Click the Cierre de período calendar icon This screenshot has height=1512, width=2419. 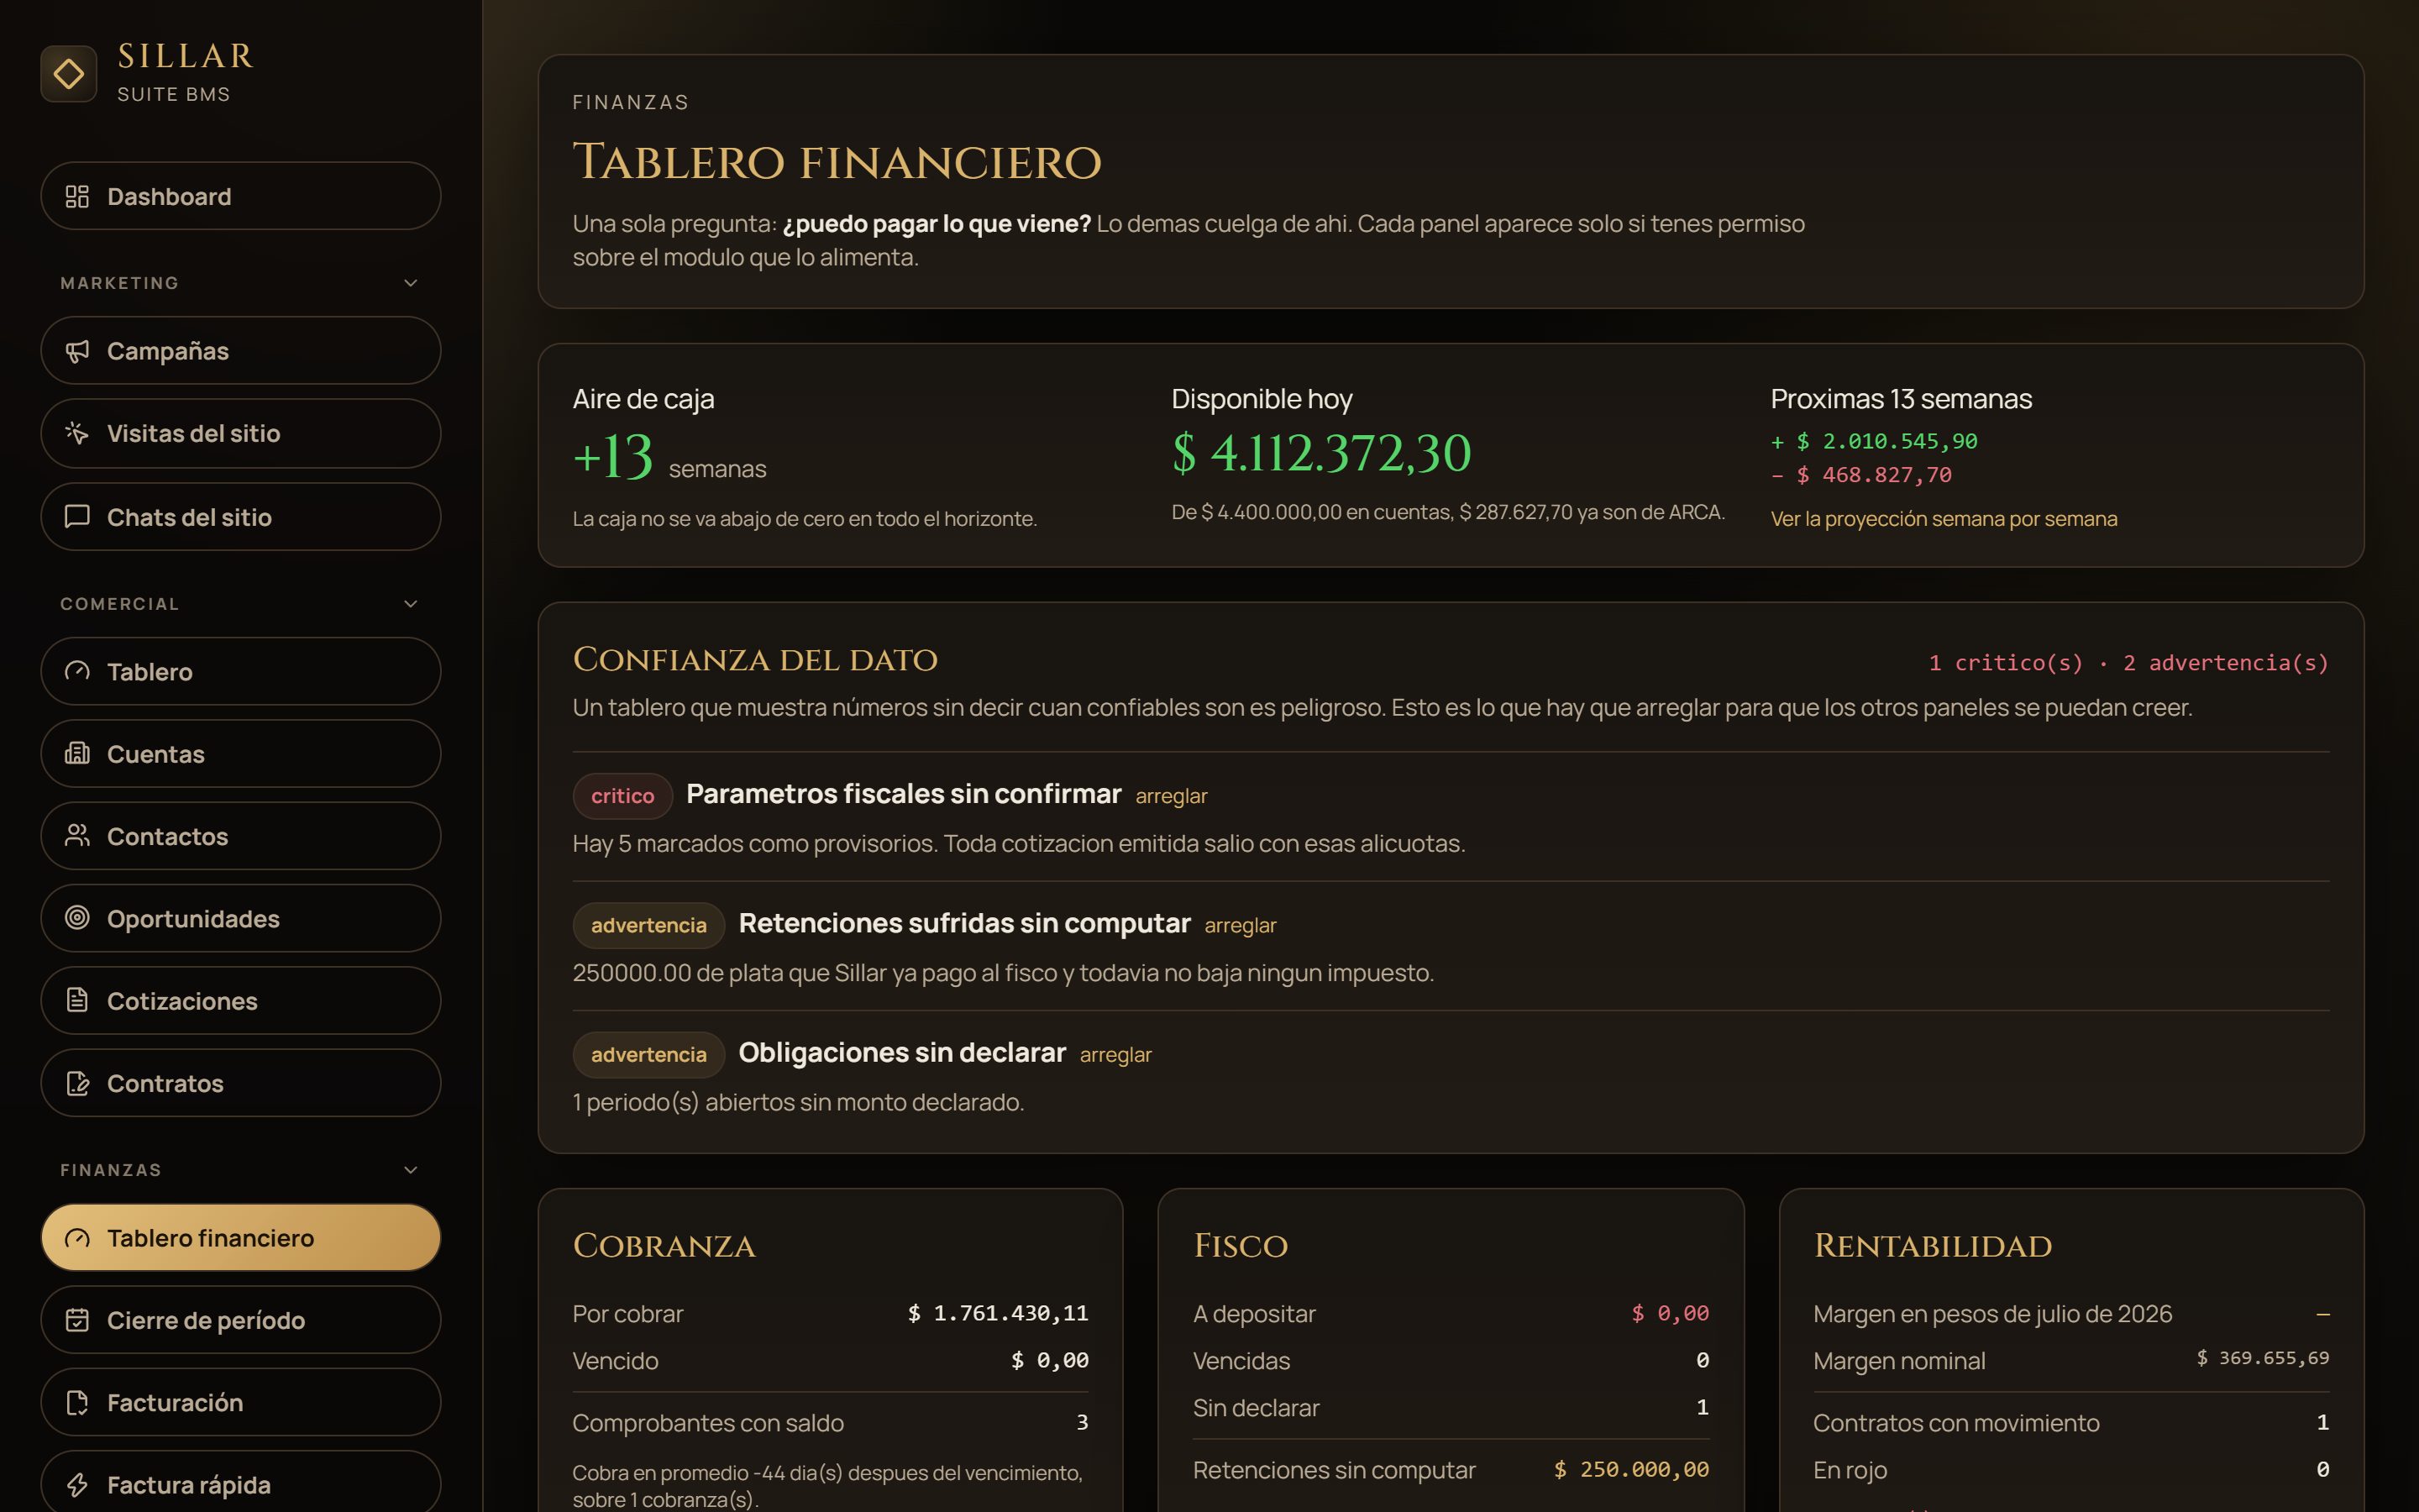pos(77,1320)
